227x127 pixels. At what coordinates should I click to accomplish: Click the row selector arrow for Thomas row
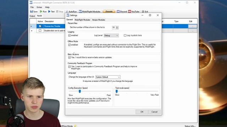point(31,26)
